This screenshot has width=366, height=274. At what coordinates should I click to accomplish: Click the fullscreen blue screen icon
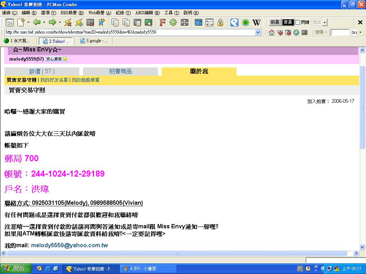198,22
